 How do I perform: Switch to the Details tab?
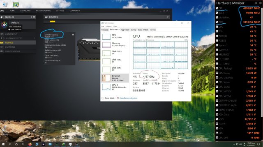point(146,30)
